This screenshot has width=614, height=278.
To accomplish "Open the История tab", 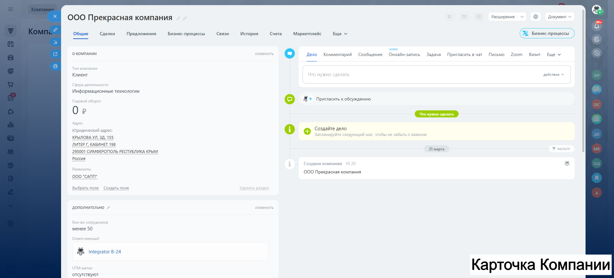I will [x=249, y=34].
